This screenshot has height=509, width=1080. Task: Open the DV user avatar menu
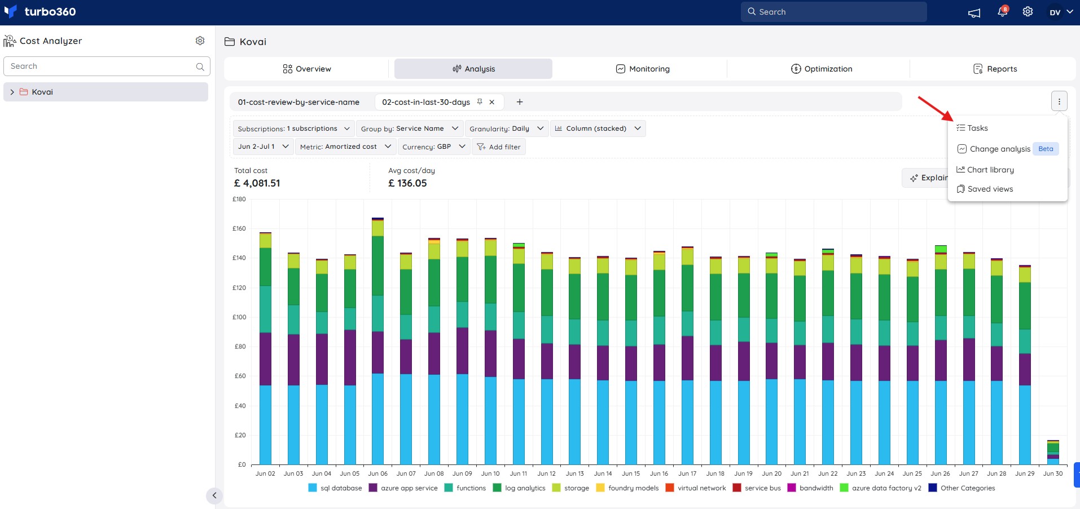1061,12
